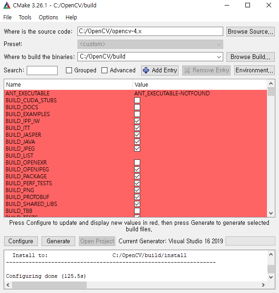Expand the build binaries path dropdown
279x293 pixels.
click(219, 57)
